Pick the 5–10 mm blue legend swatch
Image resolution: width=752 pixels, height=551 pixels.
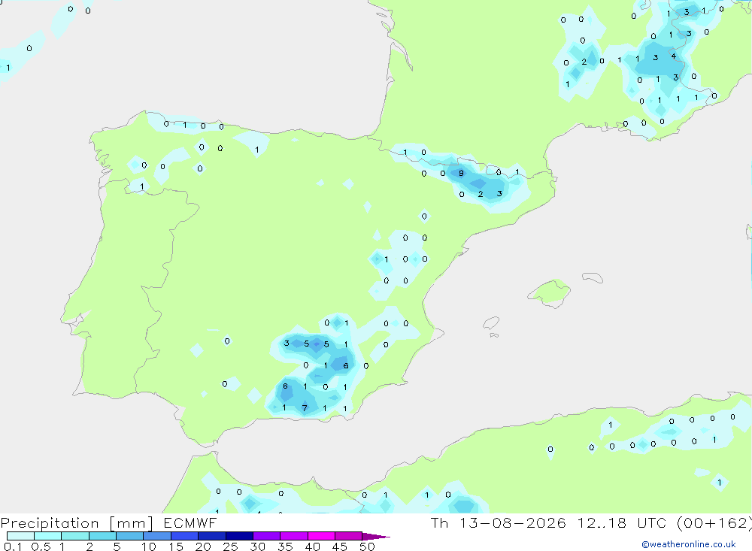(129, 536)
